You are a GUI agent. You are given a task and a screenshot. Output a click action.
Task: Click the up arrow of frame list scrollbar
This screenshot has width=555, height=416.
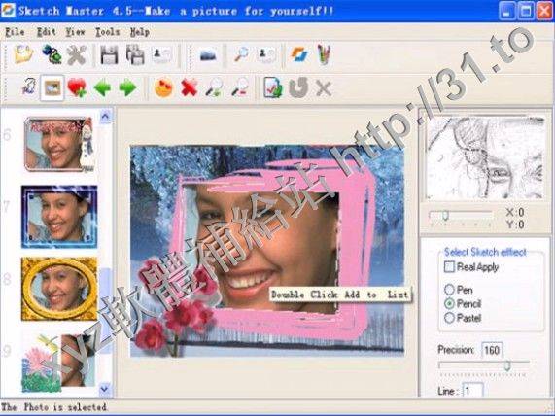pos(105,116)
